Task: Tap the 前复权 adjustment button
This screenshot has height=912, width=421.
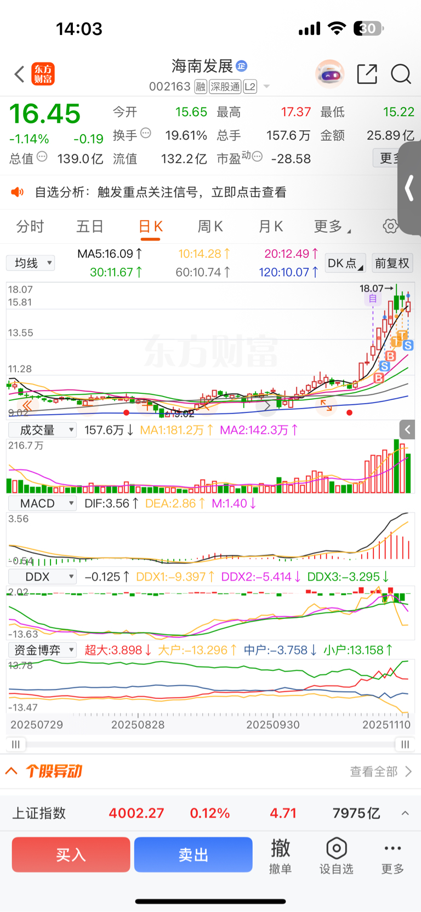Action: (392, 263)
